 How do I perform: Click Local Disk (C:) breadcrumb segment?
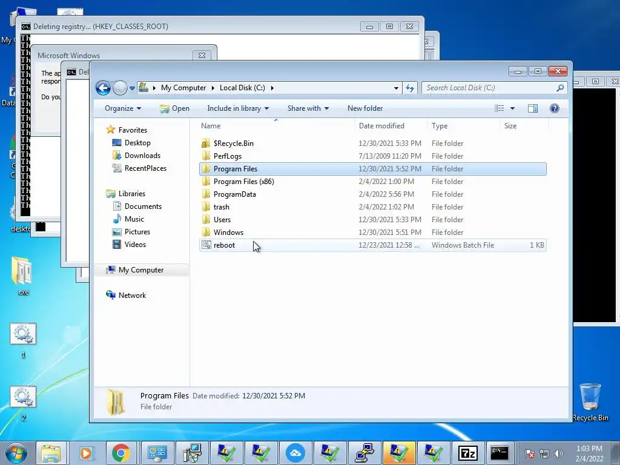[242, 88]
